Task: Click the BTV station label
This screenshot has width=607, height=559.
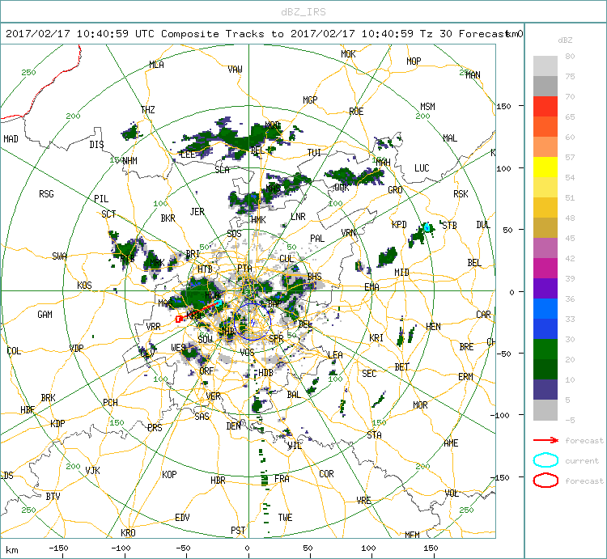Action: [53, 496]
